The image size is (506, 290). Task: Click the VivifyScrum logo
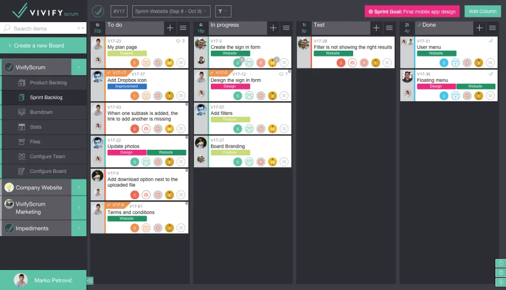point(45,11)
